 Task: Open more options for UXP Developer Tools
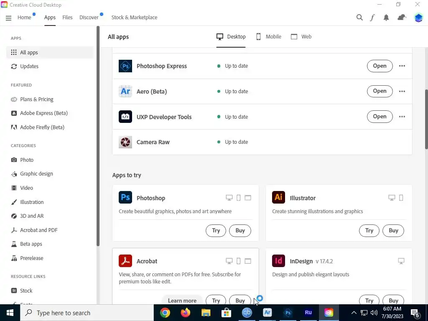coord(402,117)
